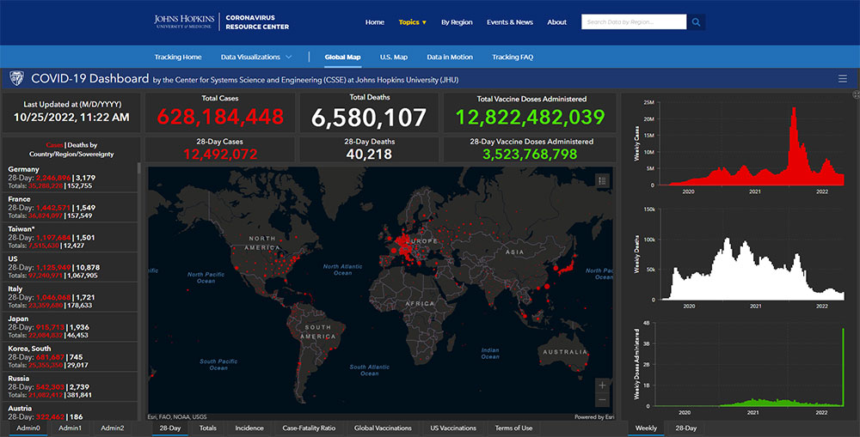Click the Search Data by Region field
This screenshot has width=860, height=437.
[633, 22]
